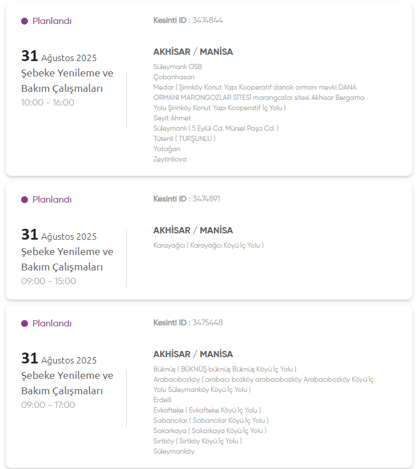
Task: Choose the Sakarkaya Köyü İç Yolu line
Action: pos(210,431)
